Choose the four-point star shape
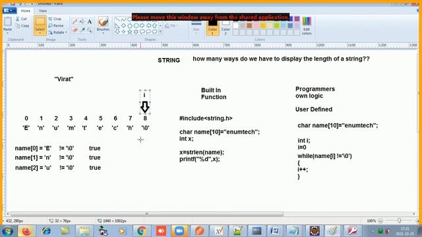Image resolution: width=422 pixels, height=237 pixels. pos(123,32)
